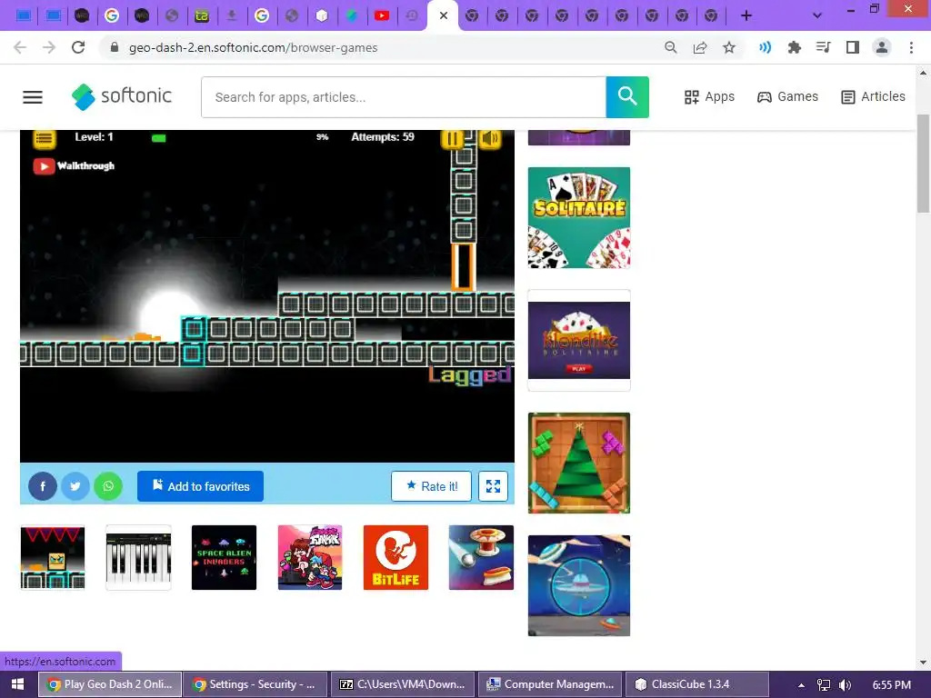Viewport: 931px width, 698px height.
Task: Open Chrome profile avatar
Action: tap(882, 47)
